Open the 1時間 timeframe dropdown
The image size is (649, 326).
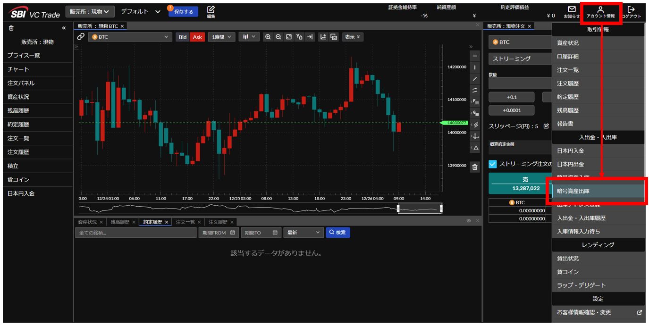tap(221, 37)
